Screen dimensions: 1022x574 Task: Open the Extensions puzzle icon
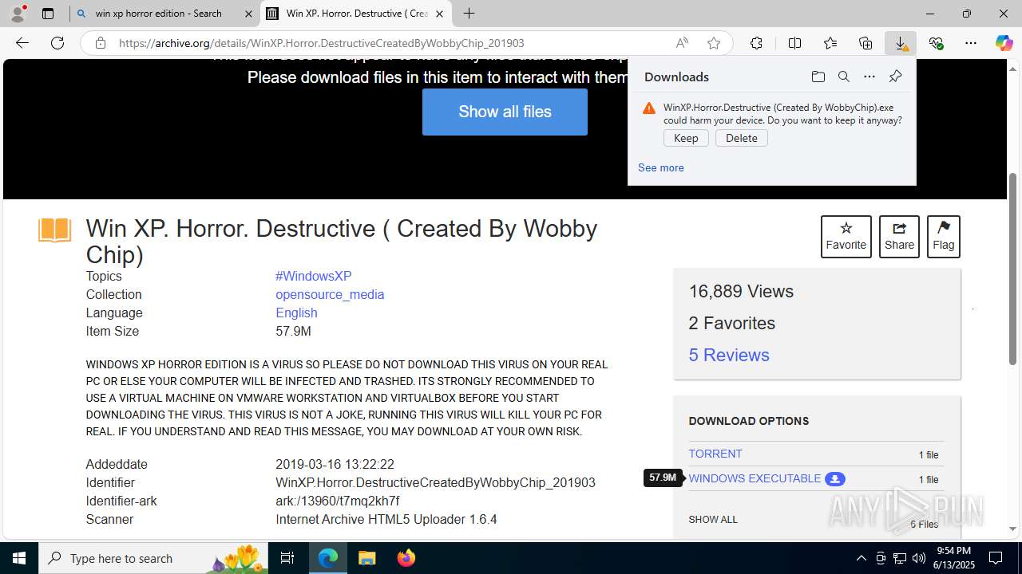pos(756,43)
